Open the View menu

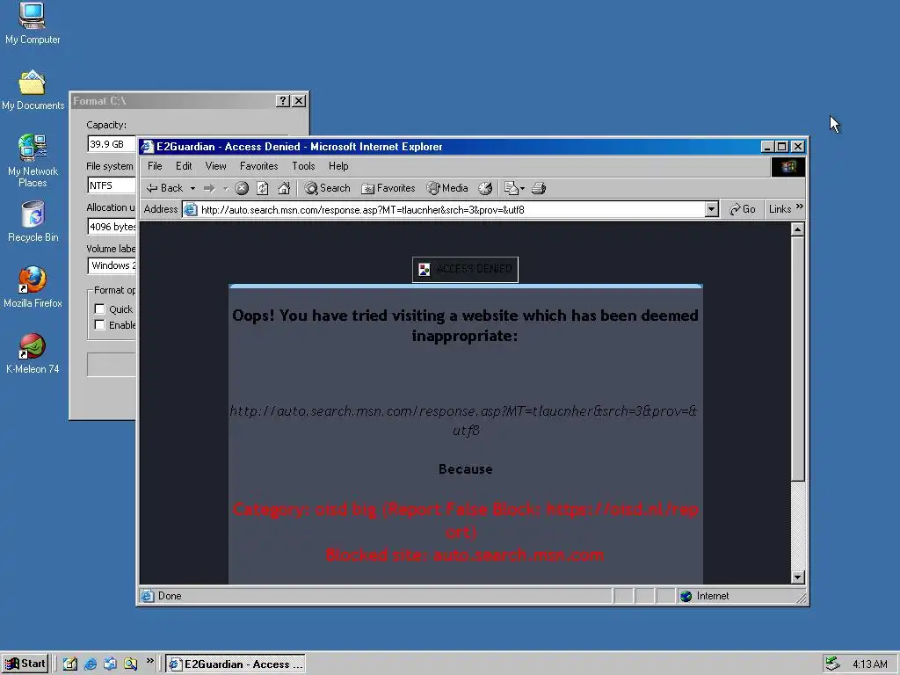pos(216,166)
